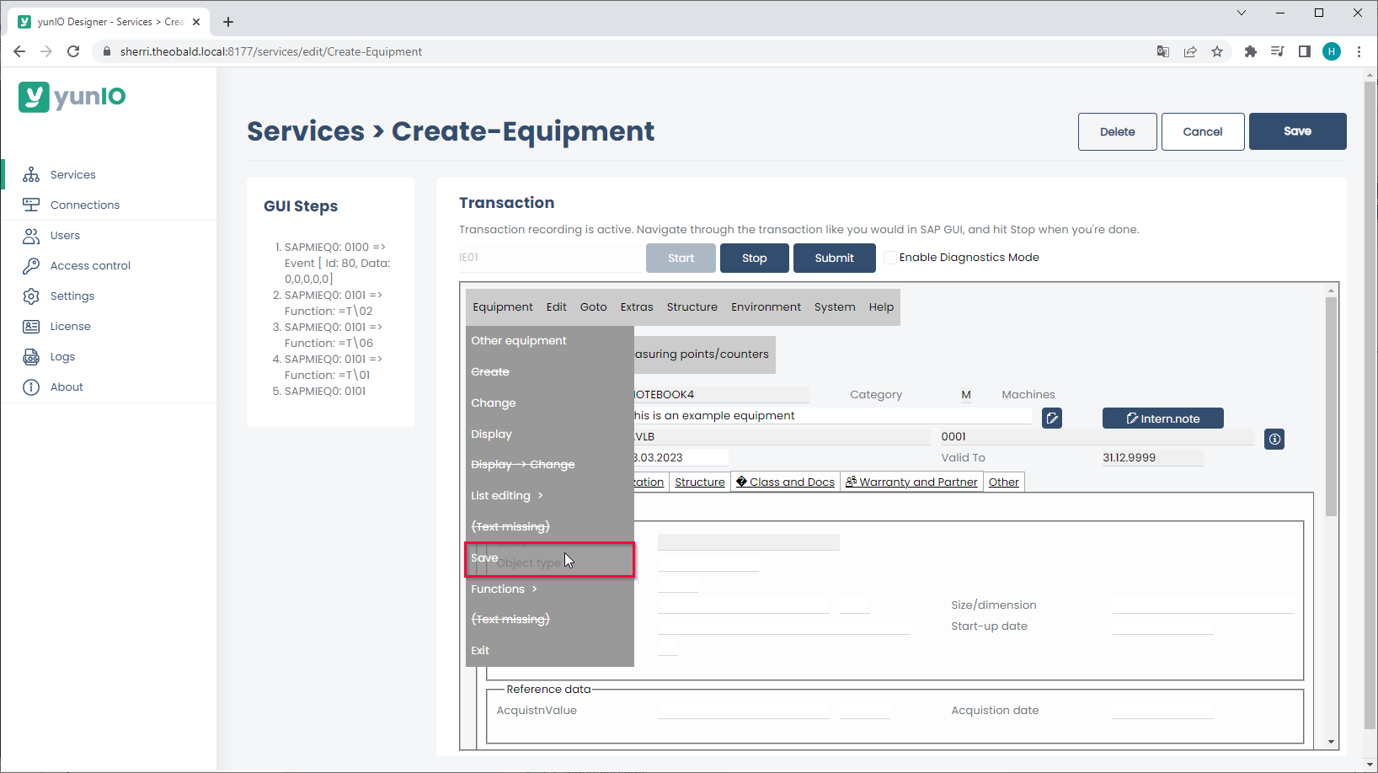Screen dimensions: 1378x773
Task: Open the System menu
Action: [835, 307]
